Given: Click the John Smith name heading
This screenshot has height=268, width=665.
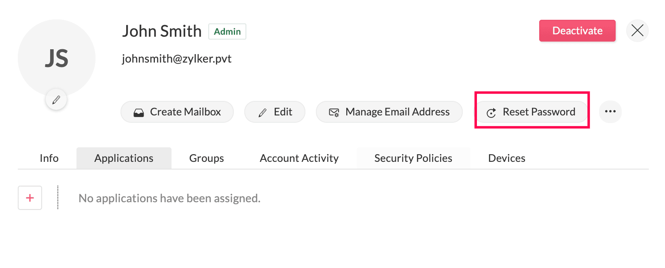Looking at the screenshot, I should click(x=162, y=31).
